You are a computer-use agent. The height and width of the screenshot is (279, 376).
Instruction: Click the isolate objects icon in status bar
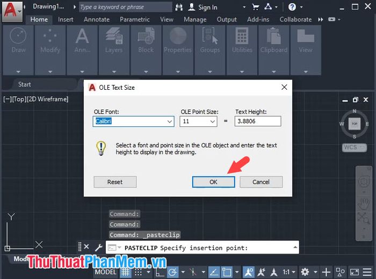pyautogui.click(x=340, y=272)
